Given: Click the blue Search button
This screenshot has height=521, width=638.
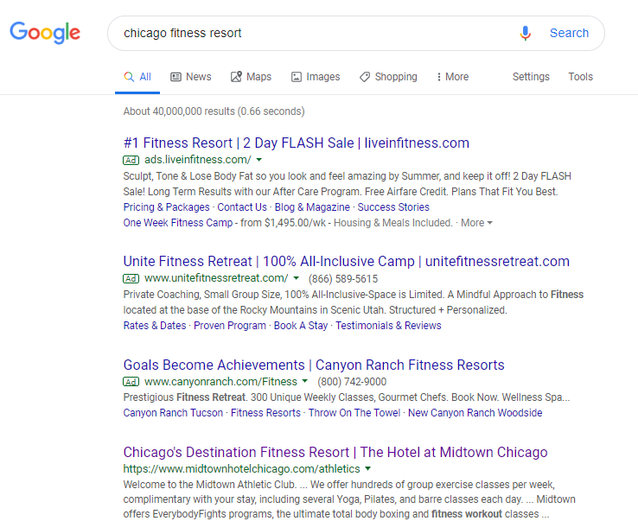Looking at the screenshot, I should tap(569, 33).
